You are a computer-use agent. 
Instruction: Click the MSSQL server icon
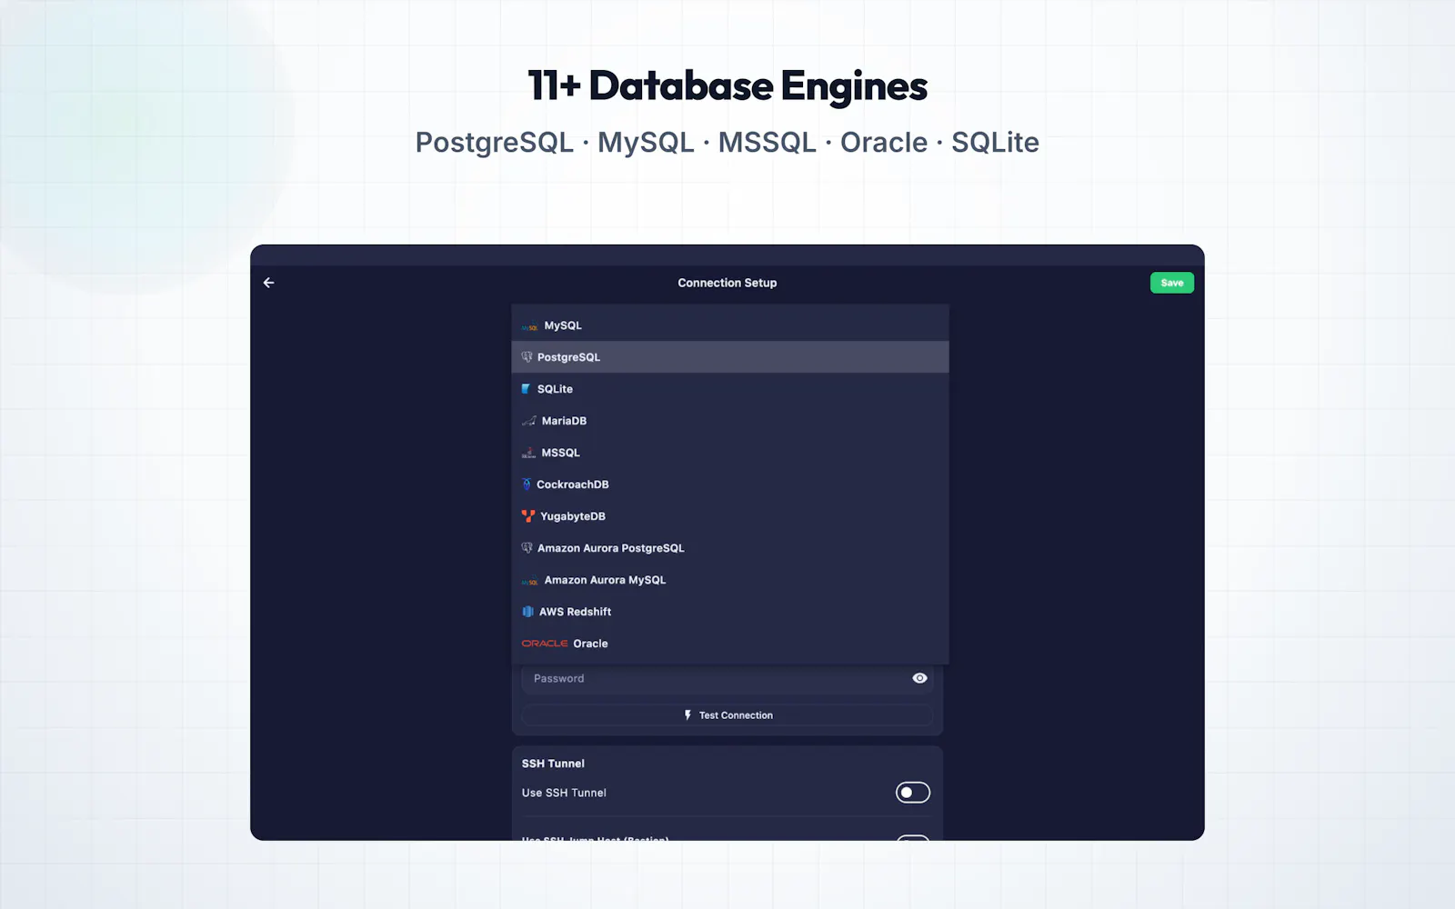point(528,453)
